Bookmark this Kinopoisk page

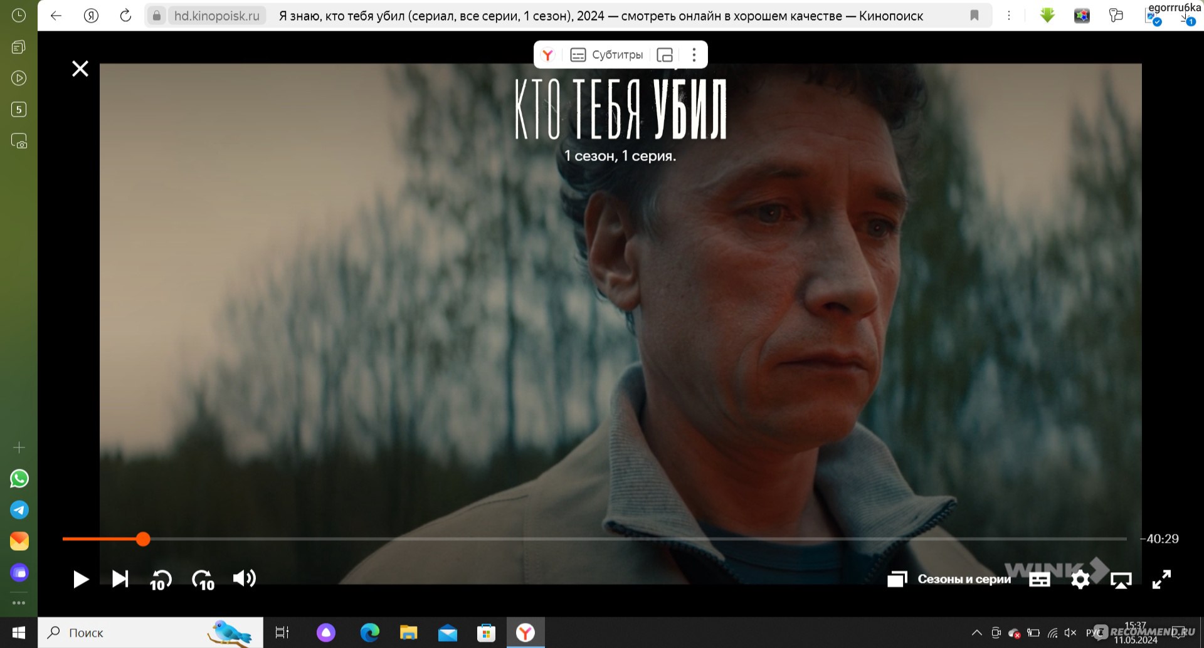(x=974, y=16)
